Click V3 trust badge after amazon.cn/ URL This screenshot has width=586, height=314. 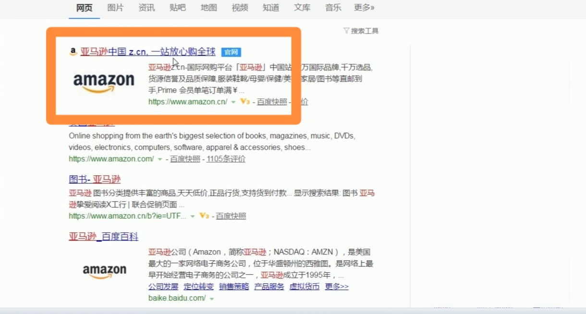(x=245, y=102)
